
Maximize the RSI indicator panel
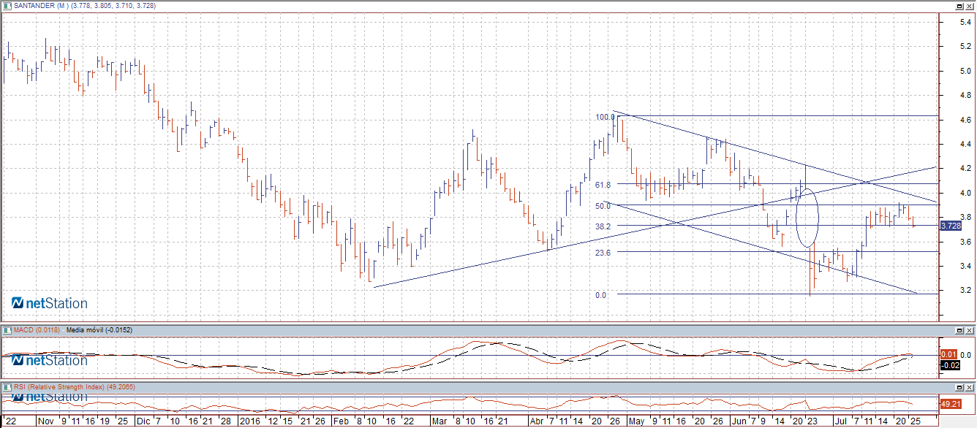[x=958, y=386]
